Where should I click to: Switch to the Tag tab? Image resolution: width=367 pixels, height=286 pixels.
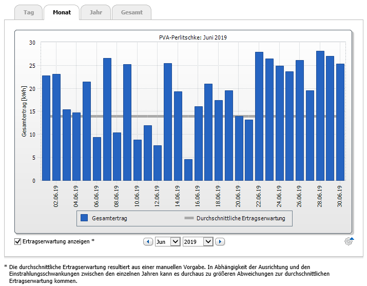tap(29, 12)
